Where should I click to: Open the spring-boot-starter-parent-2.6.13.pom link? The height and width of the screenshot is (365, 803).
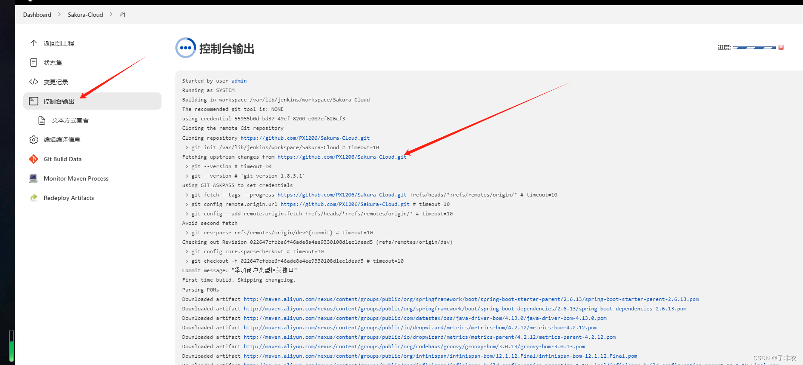click(471, 299)
